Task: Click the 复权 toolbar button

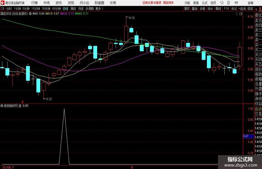Action: click(187, 9)
